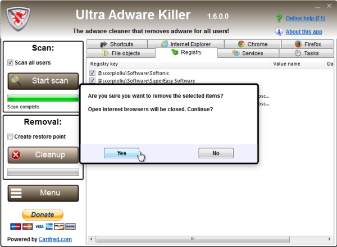Image resolution: width=337 pixels, height=247 pixels.
Task: Click the PayPal Donate button
Action: point(43,214)
